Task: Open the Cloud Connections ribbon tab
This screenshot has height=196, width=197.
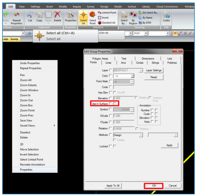Action: (x=167, y=6)
